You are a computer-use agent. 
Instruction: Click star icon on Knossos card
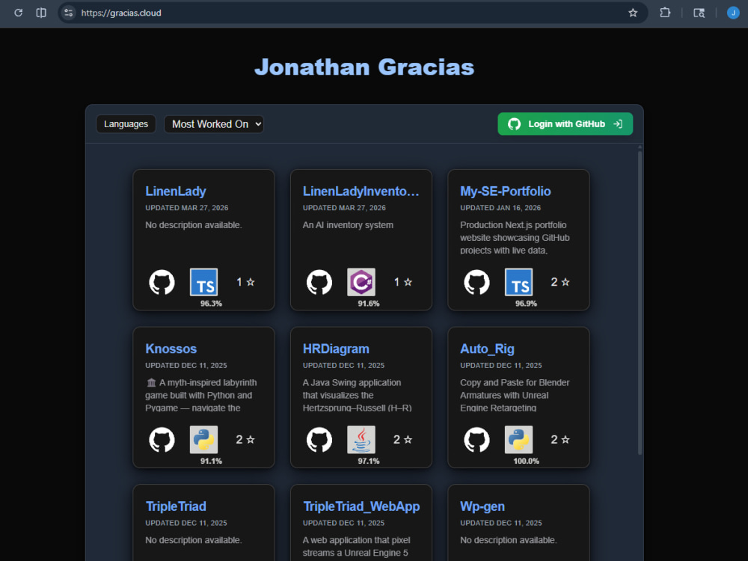[x=251, y=439]
